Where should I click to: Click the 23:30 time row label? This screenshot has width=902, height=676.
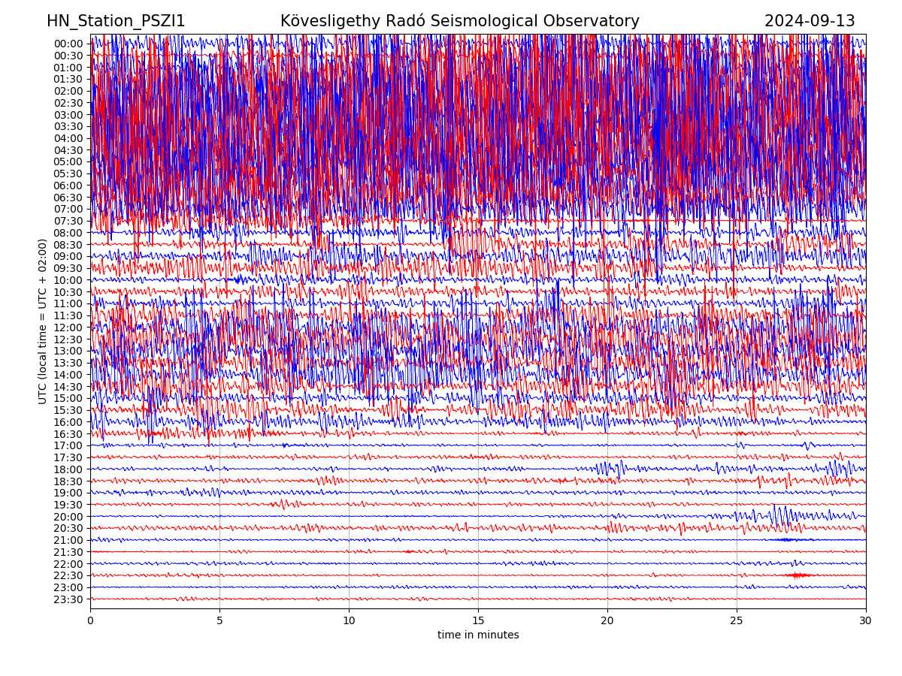tap(68, 599)
